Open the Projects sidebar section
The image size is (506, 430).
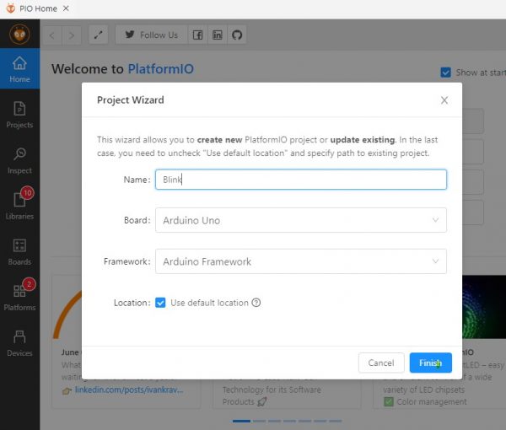(19, 115)
